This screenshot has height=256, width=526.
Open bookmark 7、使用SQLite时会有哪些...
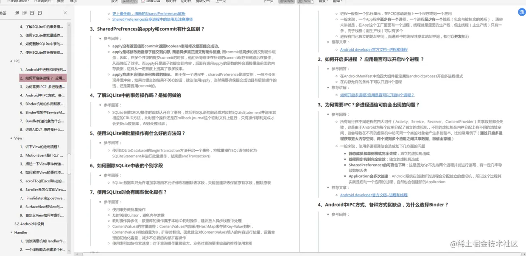(x=42, y=52)
